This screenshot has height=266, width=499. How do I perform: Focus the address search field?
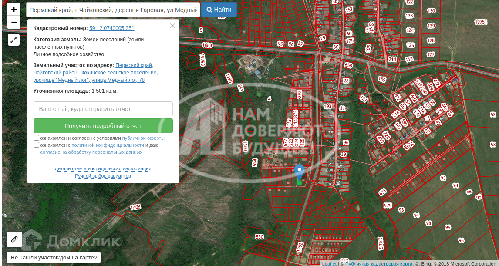click(113, 10)
